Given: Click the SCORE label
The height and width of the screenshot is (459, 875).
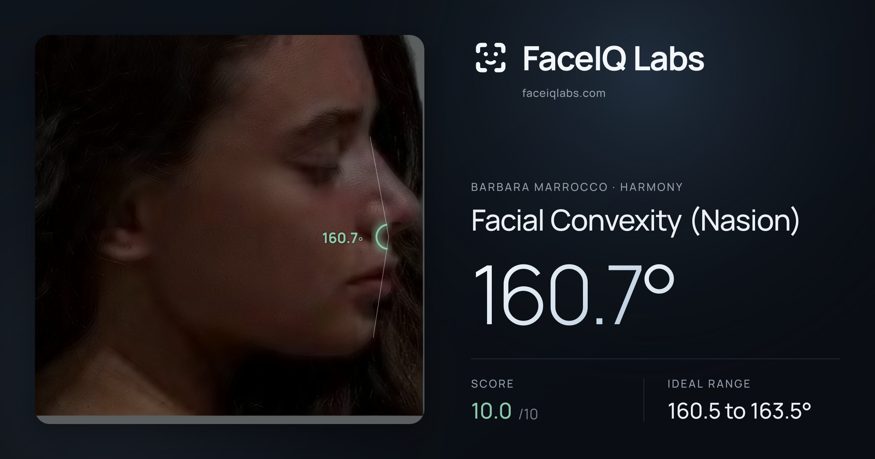Looking at the screenshot, I should coord(492,384).
